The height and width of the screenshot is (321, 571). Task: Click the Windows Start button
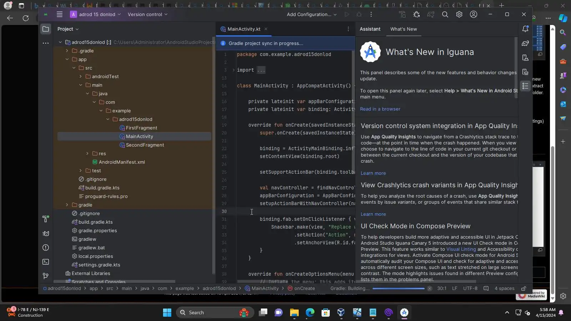click(x=167, y=312)
